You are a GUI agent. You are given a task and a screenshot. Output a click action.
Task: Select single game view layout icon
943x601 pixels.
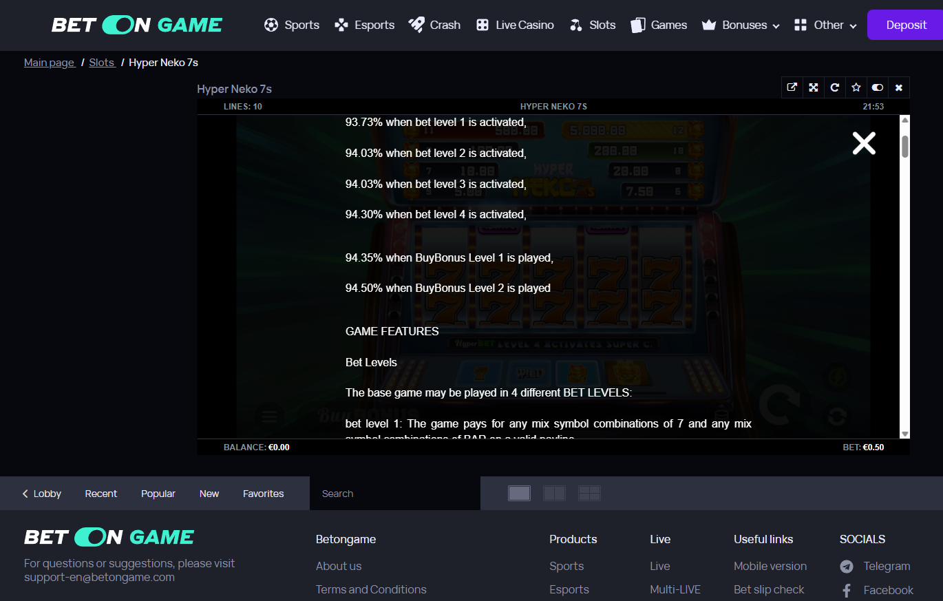point(520,493)
